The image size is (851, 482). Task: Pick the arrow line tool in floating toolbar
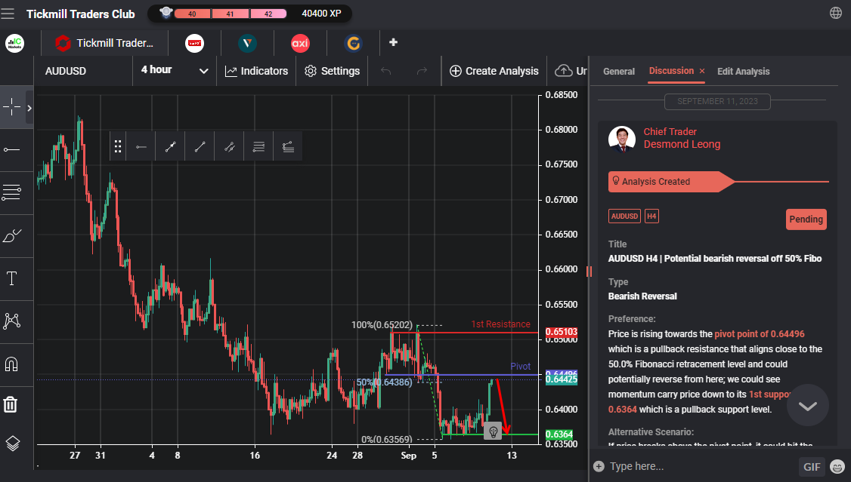point(170,146)
